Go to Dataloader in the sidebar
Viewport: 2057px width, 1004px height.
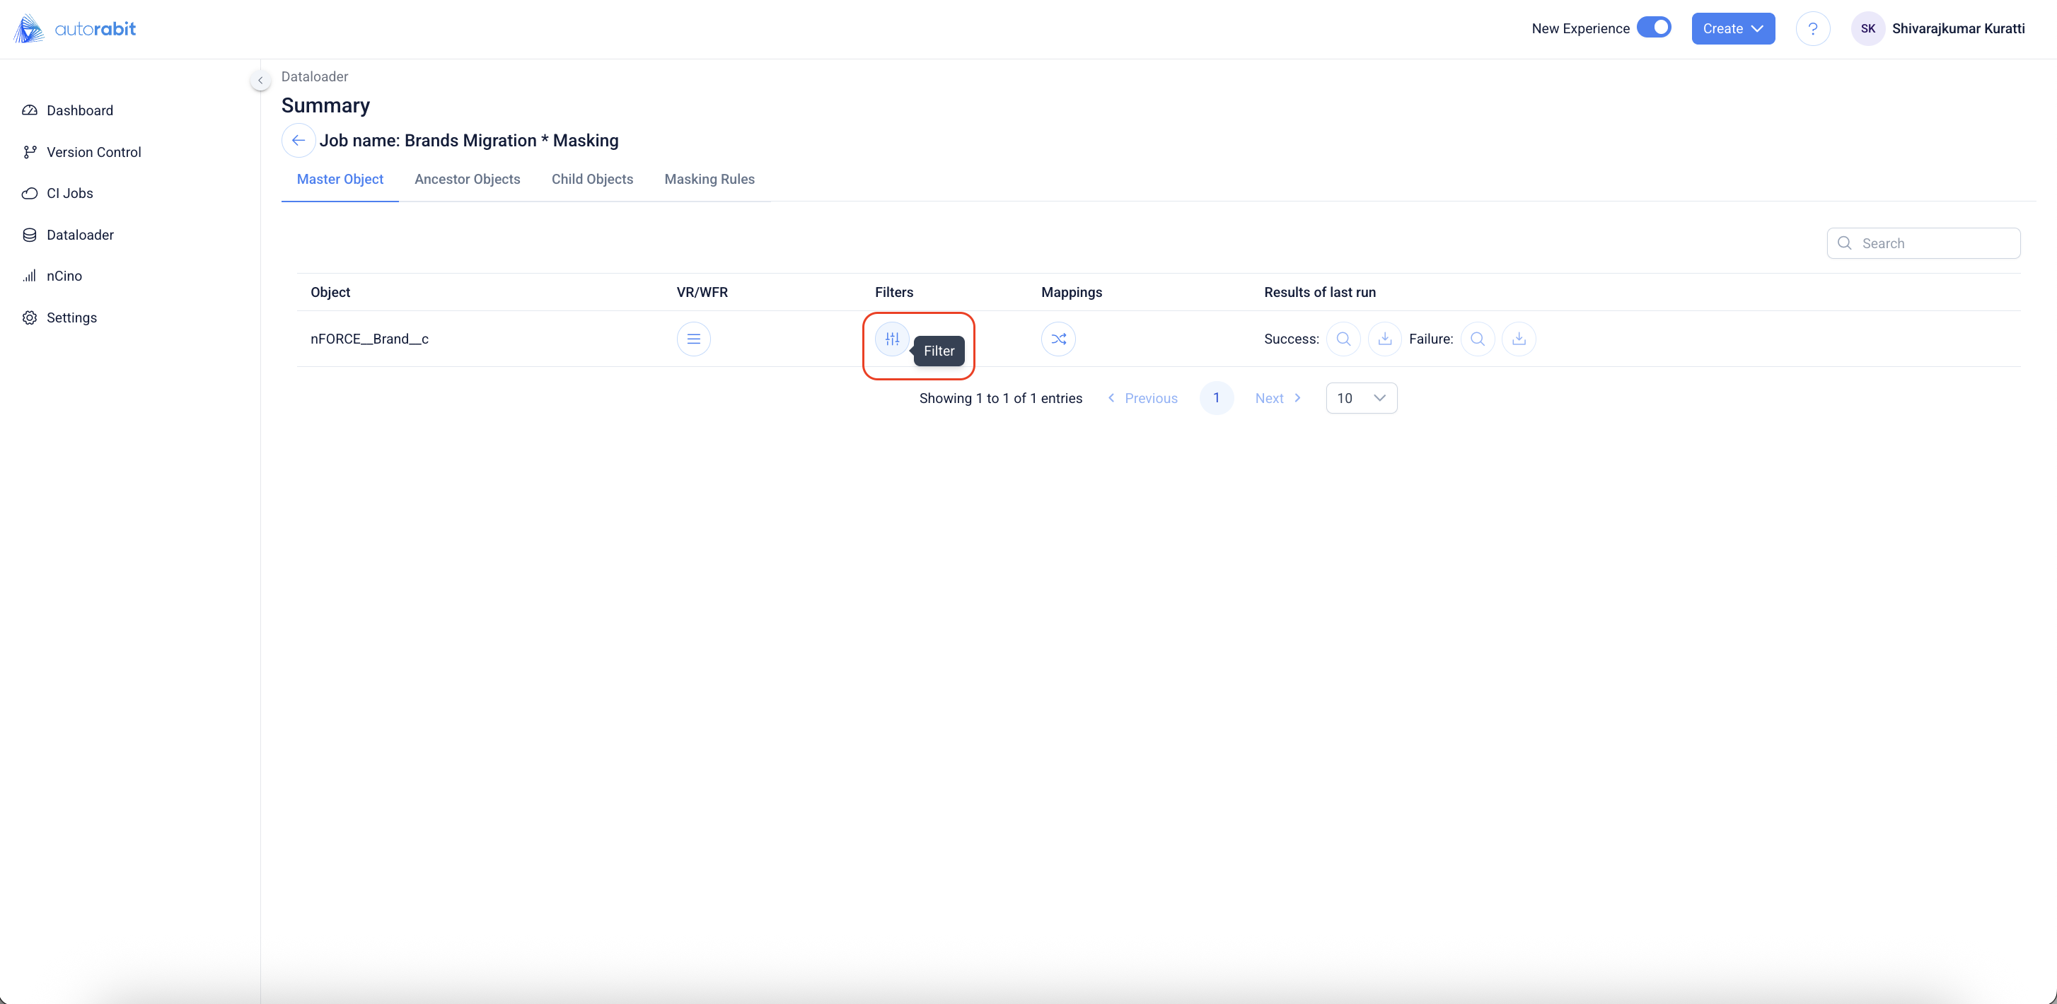click(80, 235)
